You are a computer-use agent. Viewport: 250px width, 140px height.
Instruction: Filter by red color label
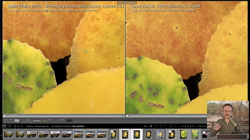pyautogui.click(x=198, y=126)
